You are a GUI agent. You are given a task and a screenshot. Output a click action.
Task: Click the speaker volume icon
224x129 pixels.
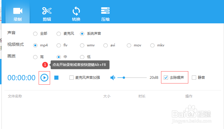click(113, 78)
